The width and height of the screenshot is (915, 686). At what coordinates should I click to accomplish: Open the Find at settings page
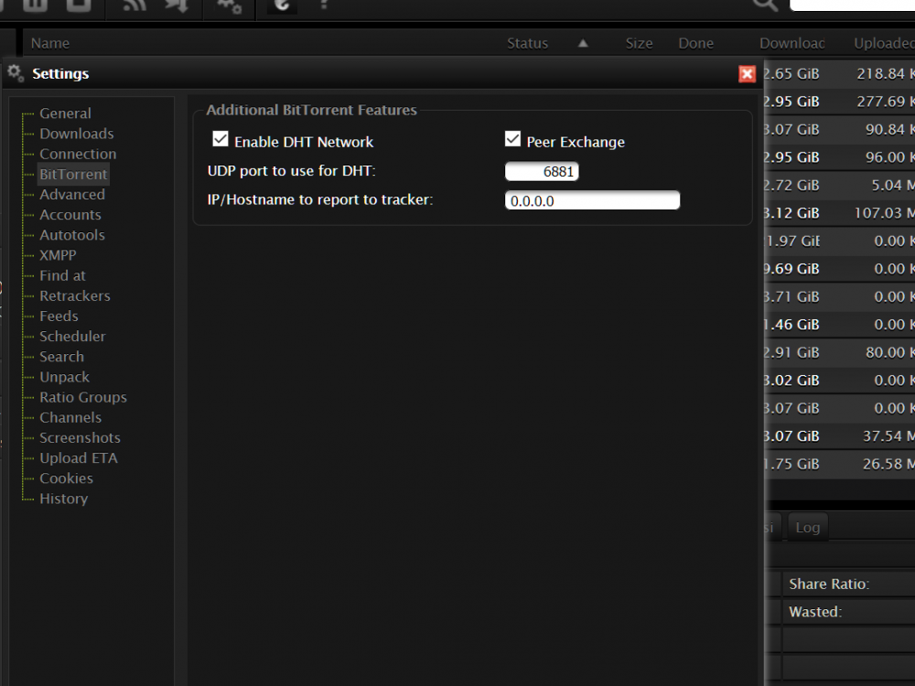(x=62, y=275)
